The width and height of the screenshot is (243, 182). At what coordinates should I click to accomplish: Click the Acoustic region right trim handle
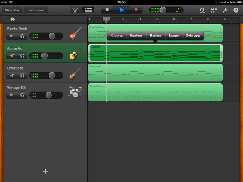coord(221,53)
